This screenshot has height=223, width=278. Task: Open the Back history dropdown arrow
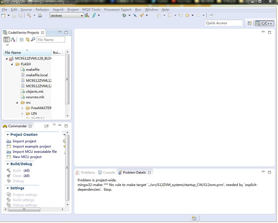[193, 15]
